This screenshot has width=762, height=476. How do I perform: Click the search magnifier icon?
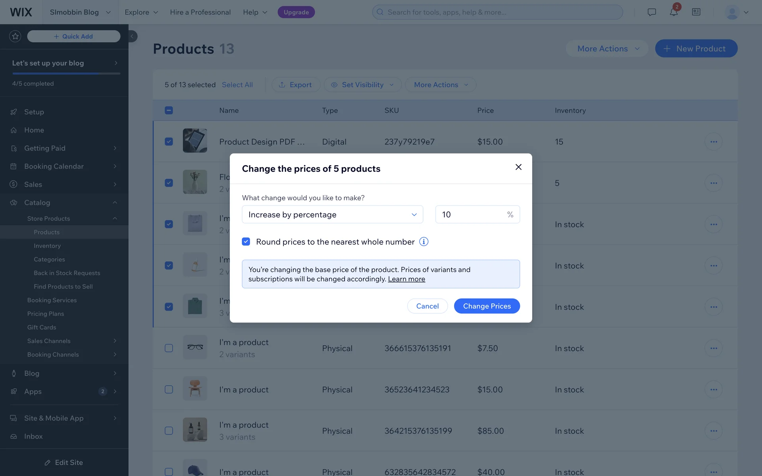(x=380, y=12)
